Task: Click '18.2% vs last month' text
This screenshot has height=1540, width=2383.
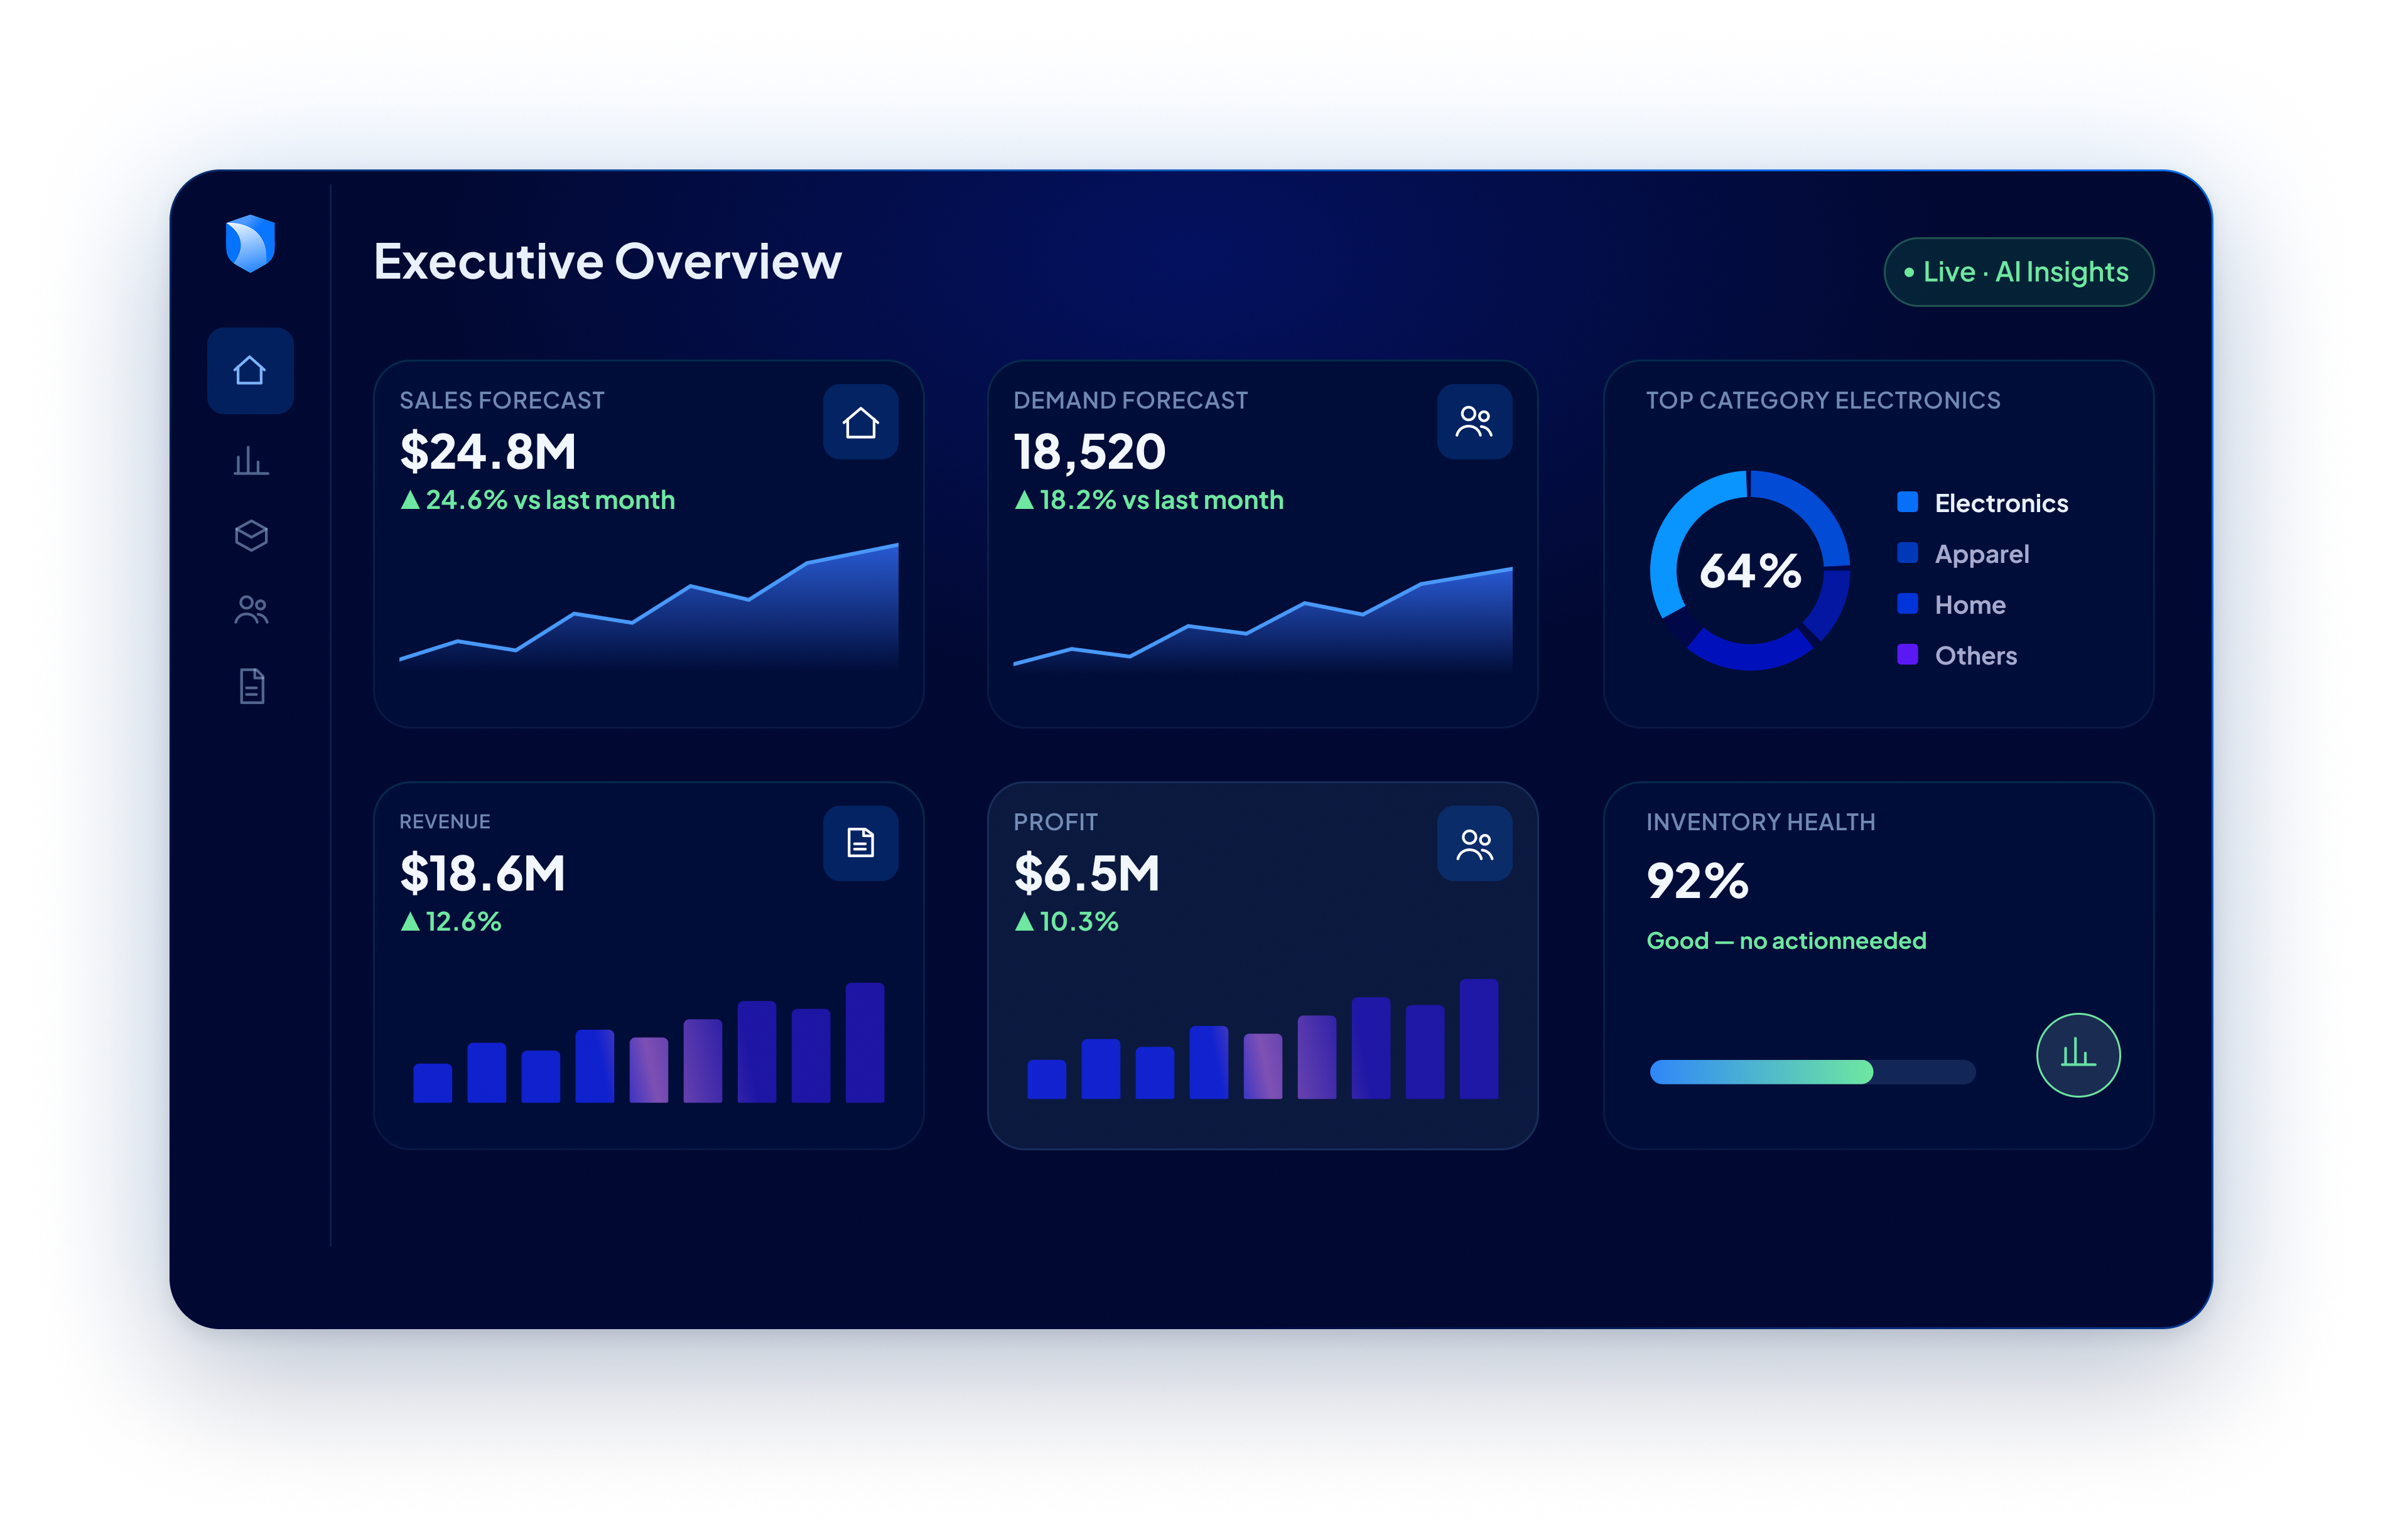Action: click(1162, 500)
